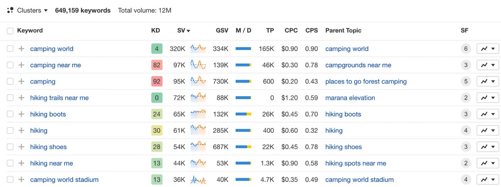Click plus icon beside the hiking keyword
This screenshot has width=501, height=187.
[x=22, y=131]
